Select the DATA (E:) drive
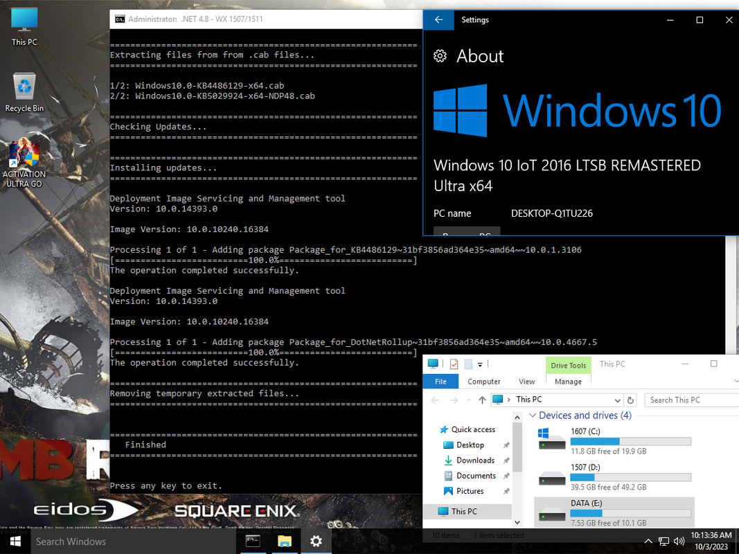This screenshot has height=554, width=739. [x=614, y=512]
